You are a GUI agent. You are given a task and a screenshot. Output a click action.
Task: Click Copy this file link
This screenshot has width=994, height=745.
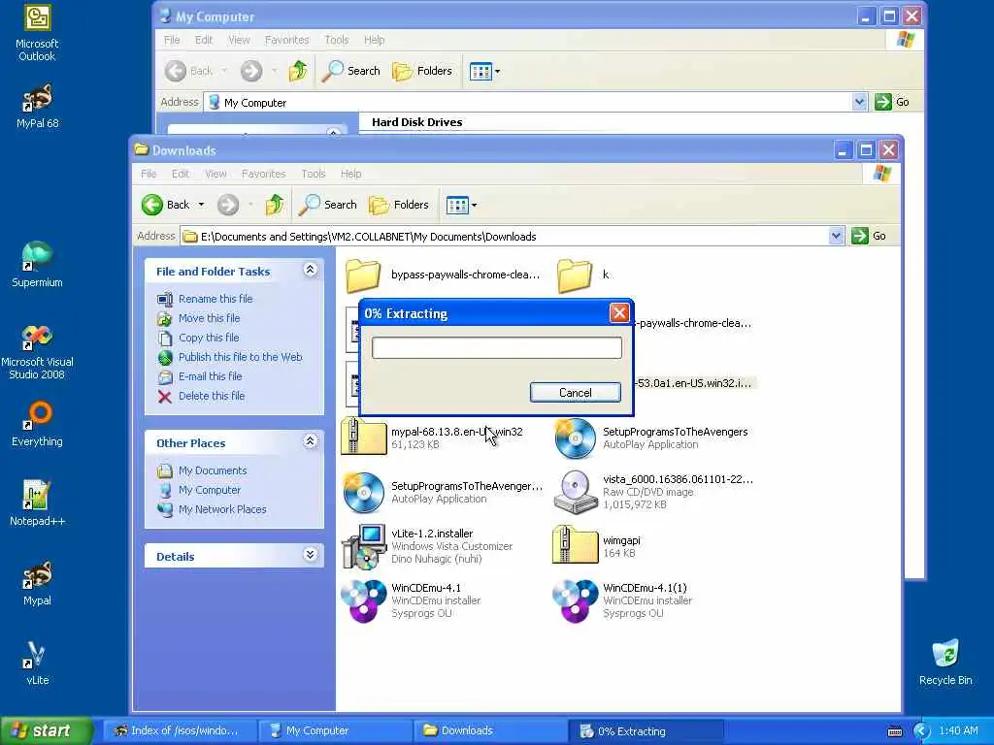pos(209,338)
